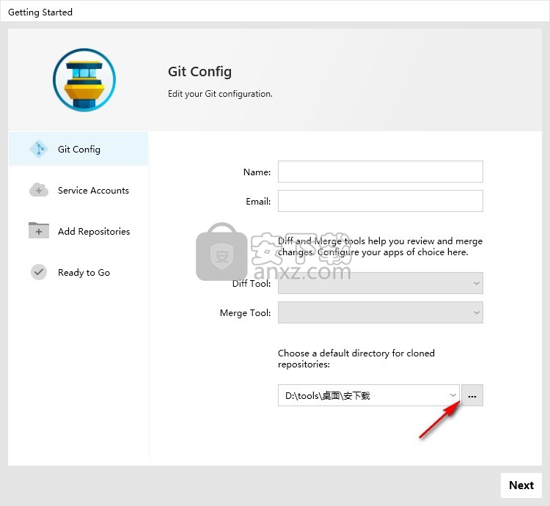Click the Merge Tool: label
Screen dimensions: 550x506
coord(245,313)
